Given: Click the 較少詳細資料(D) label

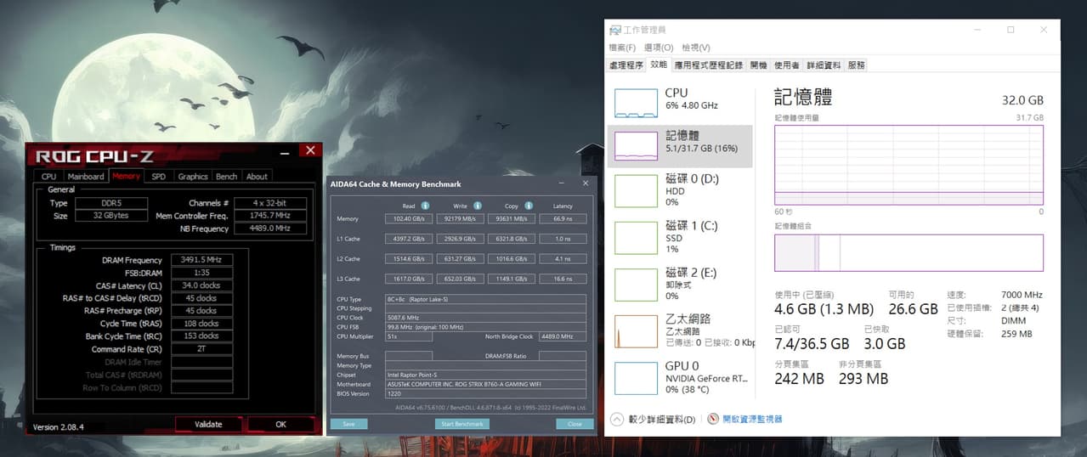Looking at the screenshot, I should (x=660, y=420).
